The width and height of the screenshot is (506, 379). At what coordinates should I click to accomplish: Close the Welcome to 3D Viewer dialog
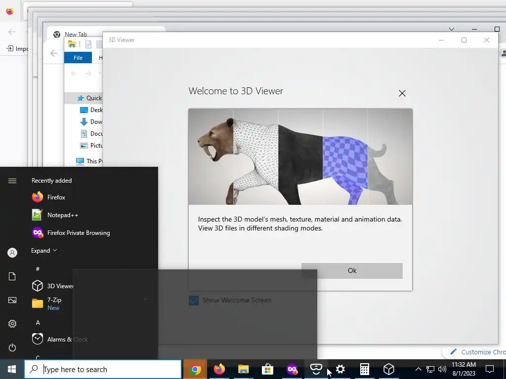402,93
